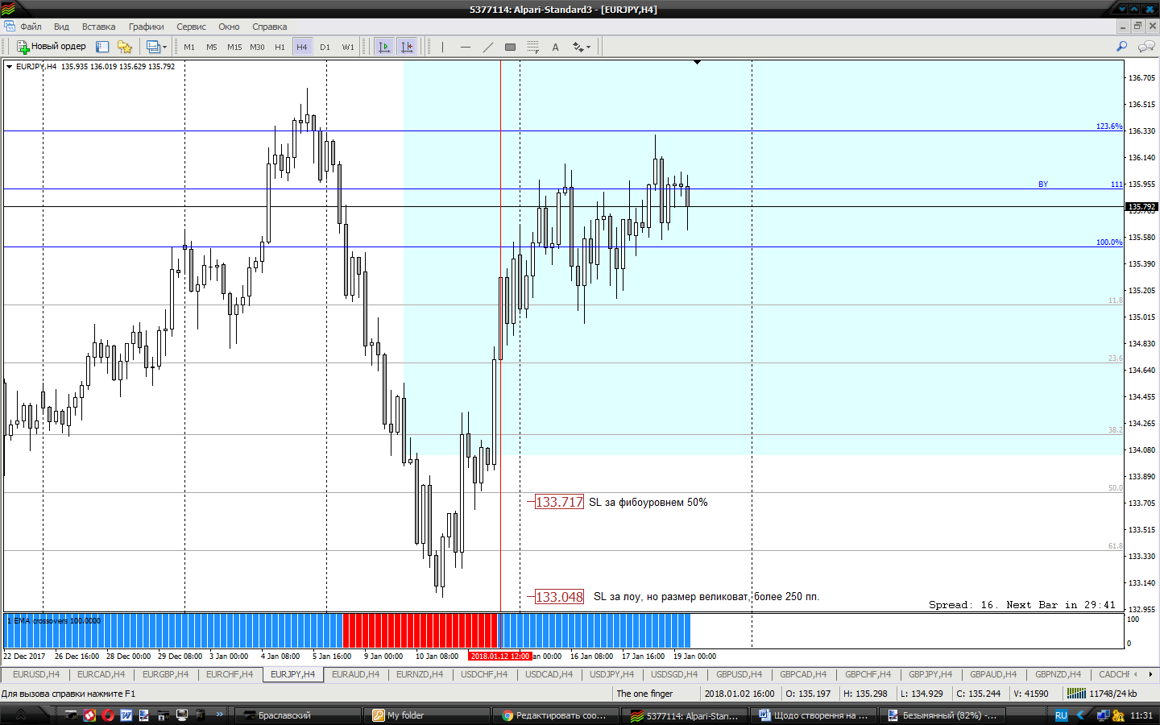Image resolution: width=1160 pixels, height=725 pixels.
Task: Select the Fibonacci retracement tool
Action: 532,47
